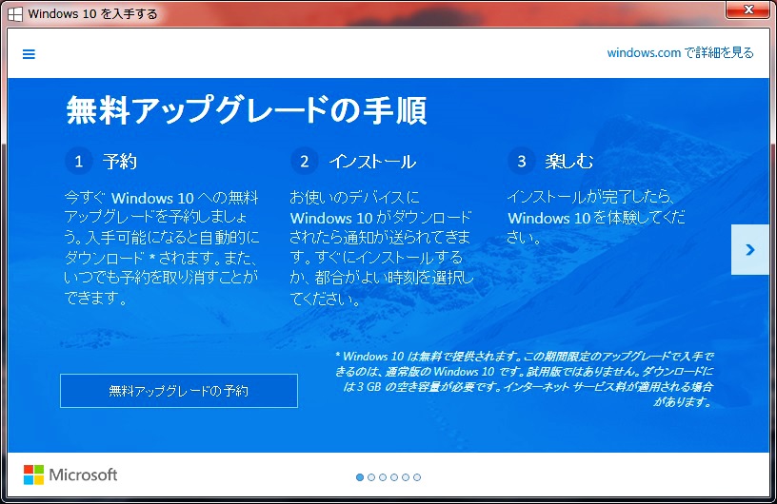The height and width of the screenshot is (504, 777).
Task: Close the Windows 10 を入手する window
Action: (748, 10)
